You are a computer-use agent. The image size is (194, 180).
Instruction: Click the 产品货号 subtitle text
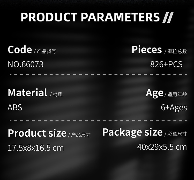tap(46, 51)
